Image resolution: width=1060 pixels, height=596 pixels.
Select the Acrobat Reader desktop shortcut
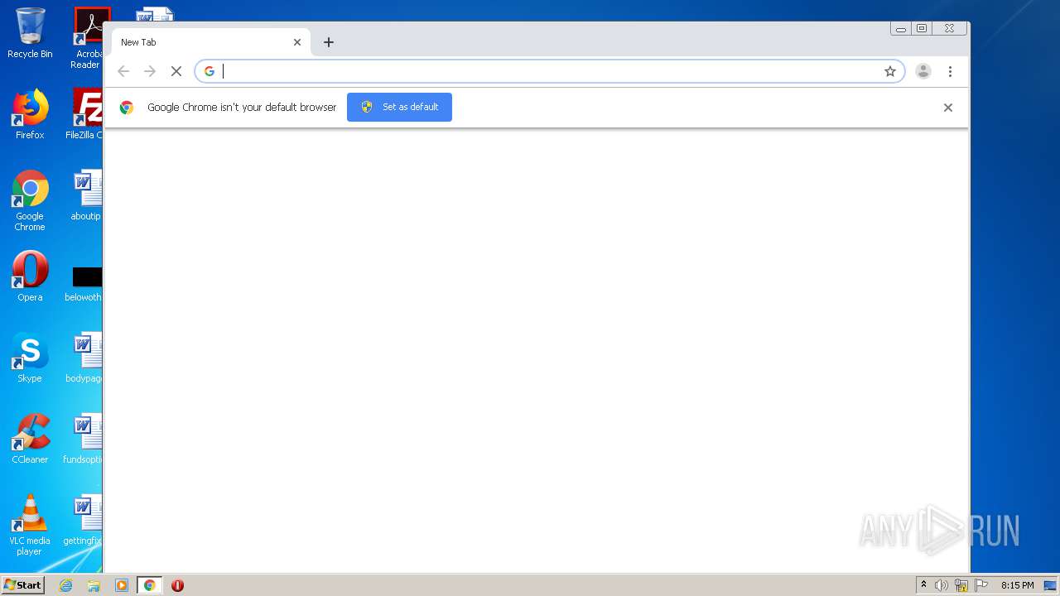tap(87, 38)
